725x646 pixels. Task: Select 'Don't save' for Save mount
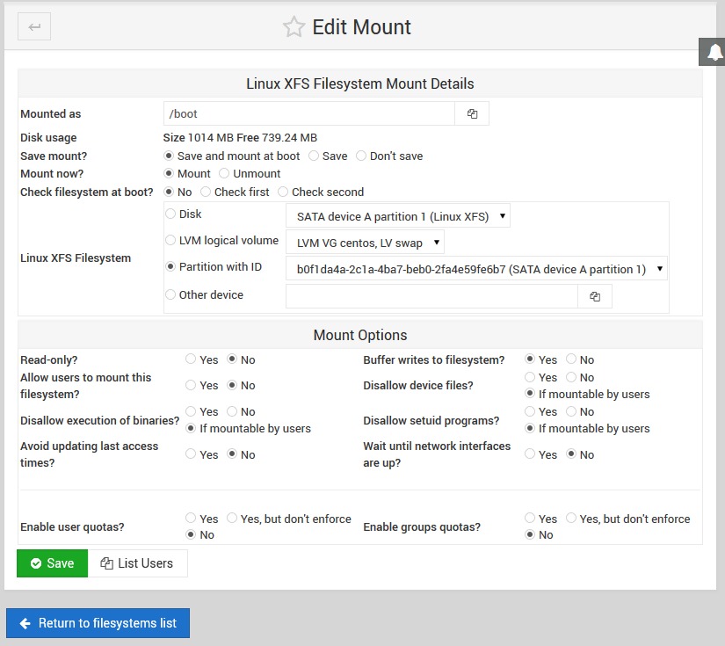(x=361, y=156)
